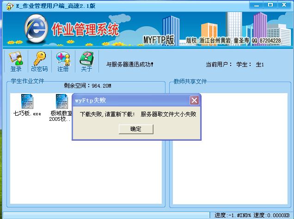Click the app icon in title bar
Image resolution: width=294 pixels, height=219 pixels.
[10, 6]
